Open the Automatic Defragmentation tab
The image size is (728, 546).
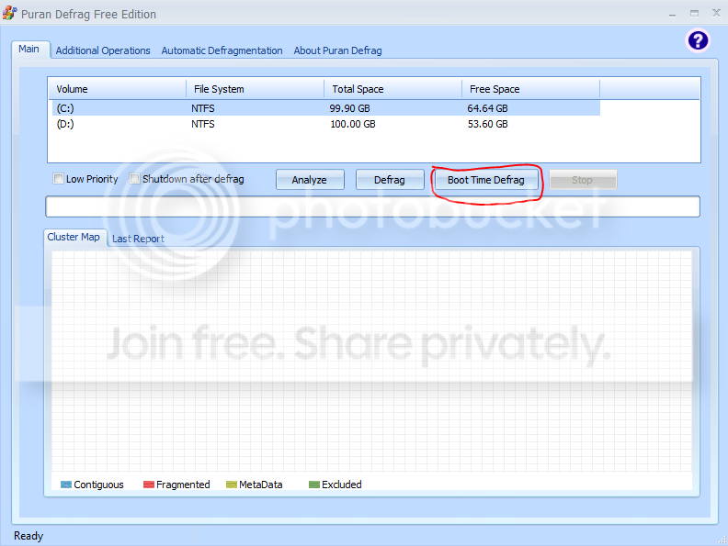tap(222, 50)
